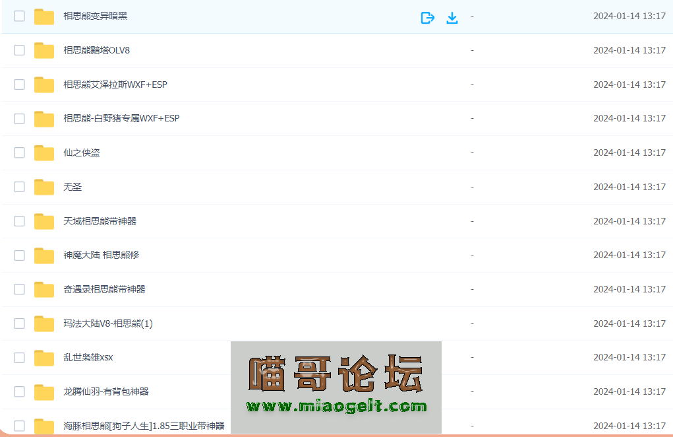Image resolution: width=673 pixels, height=437 pixels.
Task: Select the checkbox for 相思熊艾泽拉斯WXF+ESP
Action: [20, 84]
